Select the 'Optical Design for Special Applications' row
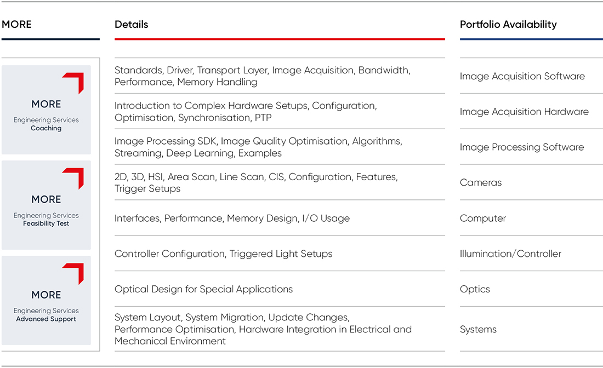This screenshot has width=603, height=368. point(203,290)
